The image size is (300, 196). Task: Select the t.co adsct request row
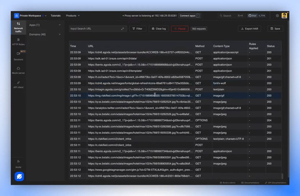175,77
